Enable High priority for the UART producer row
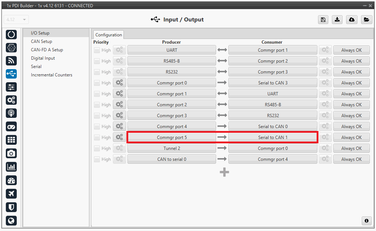Image resolution: width=376 pixels, height=231 pixels. [97, 50]
